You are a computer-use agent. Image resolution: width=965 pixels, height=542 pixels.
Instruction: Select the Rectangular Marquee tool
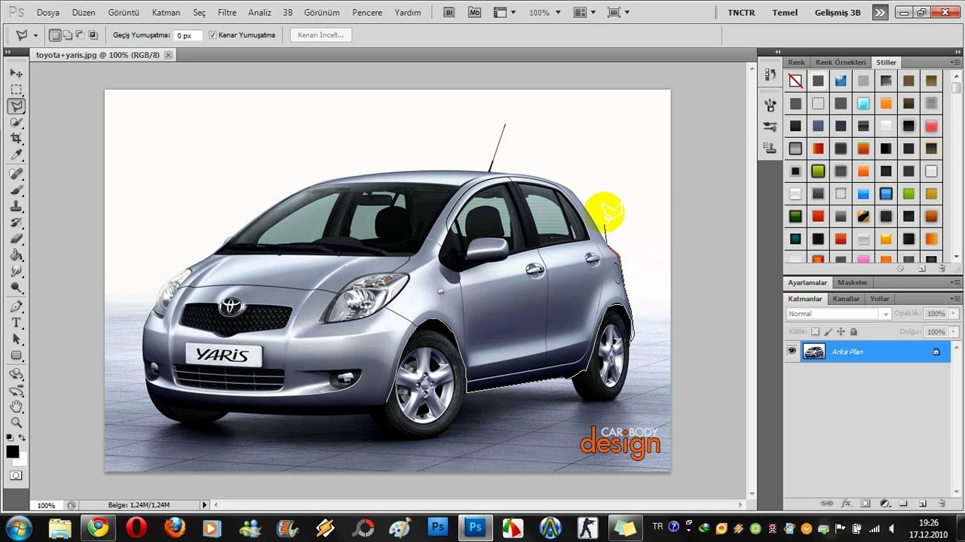(x=16, y=90)
